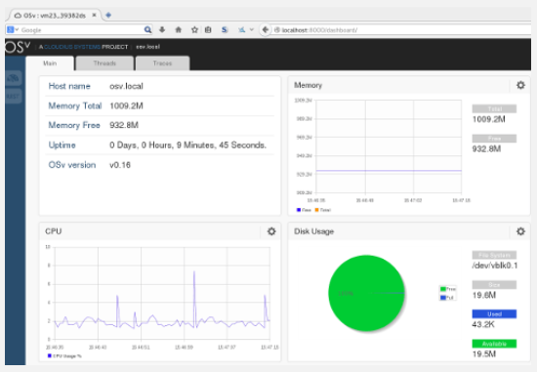Screen dimensions: 537x372
Task: Expand search engine dropdown arrow
Action: [17, 30]
